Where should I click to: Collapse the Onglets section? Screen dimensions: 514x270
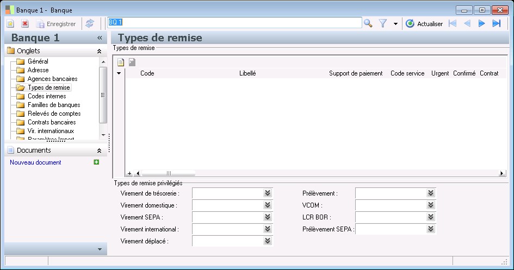point(99,51)
